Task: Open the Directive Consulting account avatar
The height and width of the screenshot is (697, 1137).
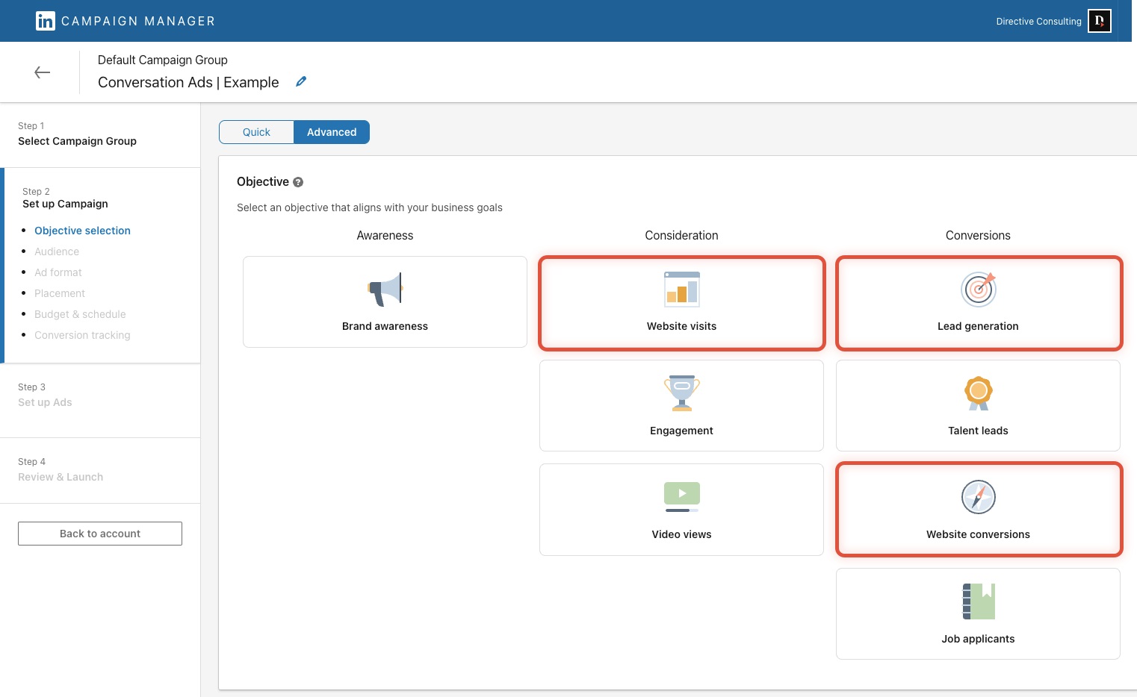Action: [x=1099, y=21]
